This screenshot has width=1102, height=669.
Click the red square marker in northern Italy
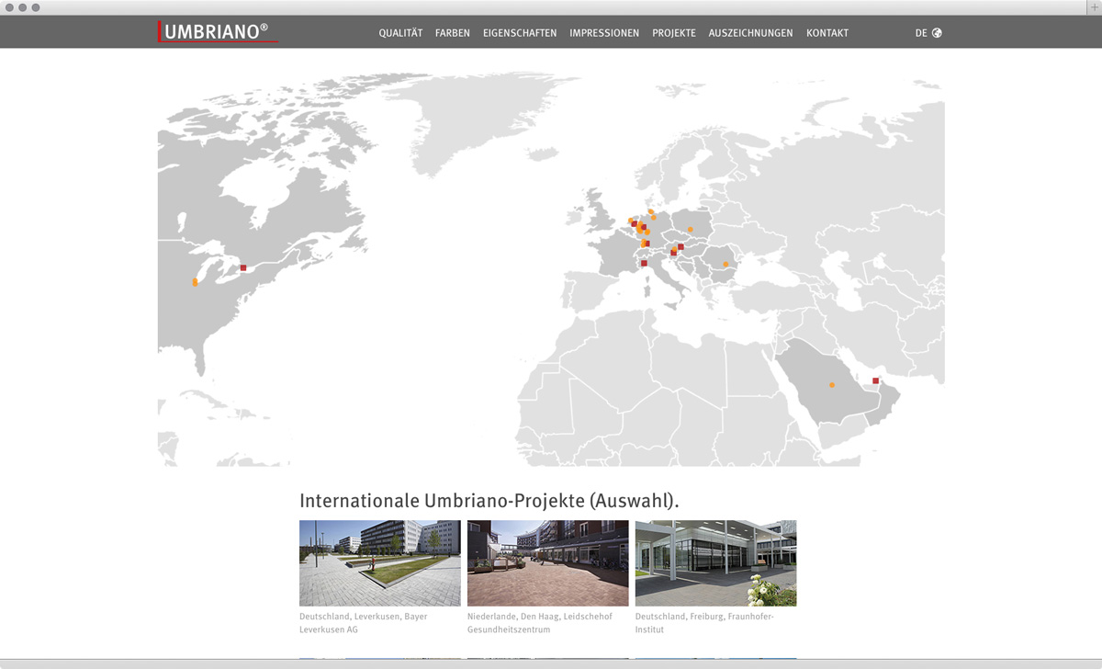pos(644,264)
